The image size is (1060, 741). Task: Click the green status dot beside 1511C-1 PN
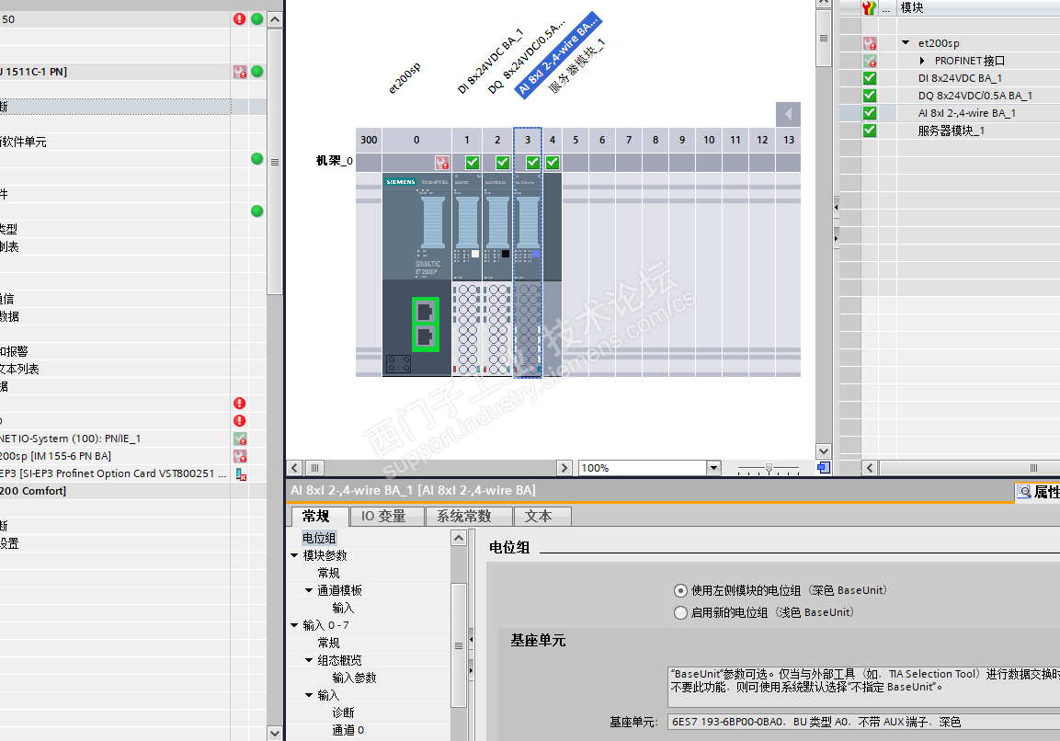point(256,71)
